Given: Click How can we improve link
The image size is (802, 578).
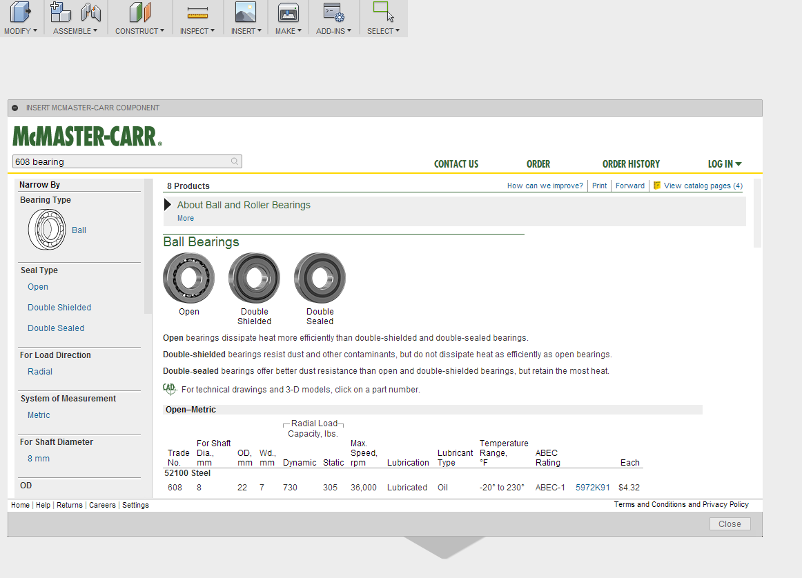Looking at the screenshot, I should [x=545, y=186].
